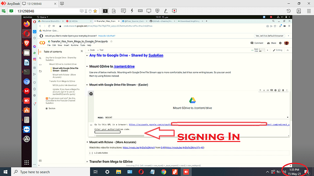Select 'Mount with Rclone' in contents
Image resolution: width=314 pixels, height=176 pixels.
64,76
